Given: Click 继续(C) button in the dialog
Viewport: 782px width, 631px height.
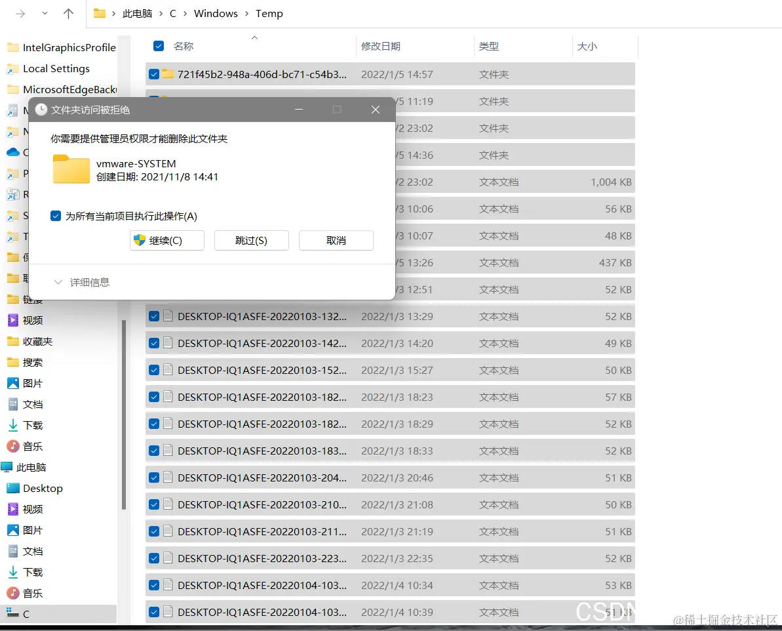Looking at the screenshot, I should pos(166,240).
